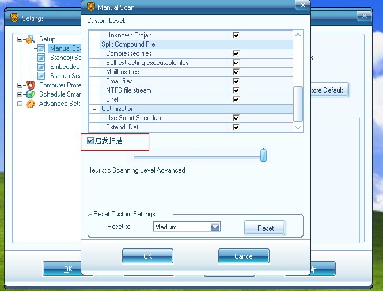Viewport: 383px width, 291px height.
Task: Open the Reset to Medium dropdown
Action: pos(215,227)
